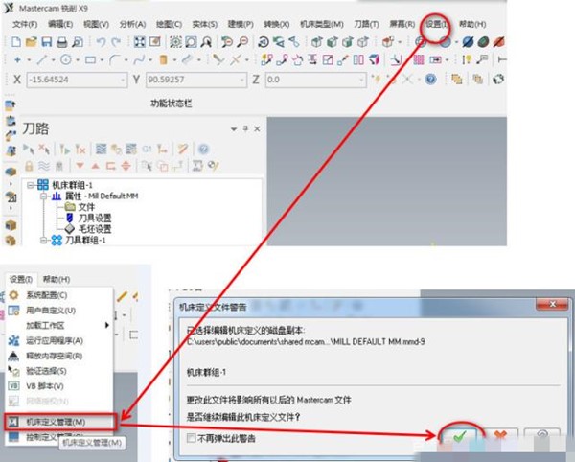Close the 刀路 panel

[257, 129]
